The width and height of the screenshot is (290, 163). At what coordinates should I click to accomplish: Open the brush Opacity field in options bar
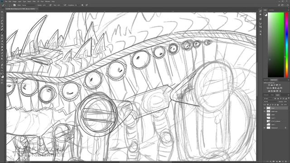(x=45, y=5)
